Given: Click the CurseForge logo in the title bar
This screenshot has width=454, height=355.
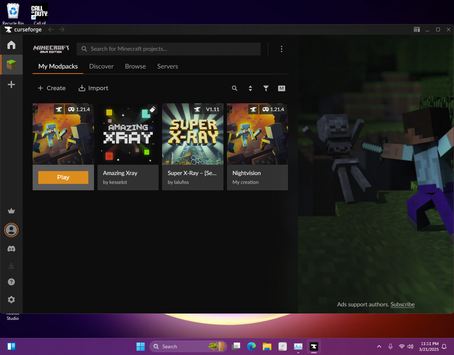Looking at the screenshot, I should [23, 29].
